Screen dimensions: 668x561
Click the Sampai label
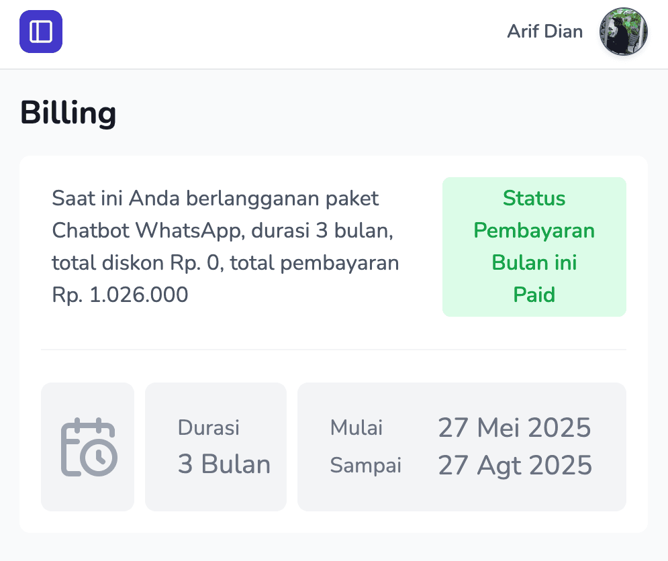click(365, 465)
